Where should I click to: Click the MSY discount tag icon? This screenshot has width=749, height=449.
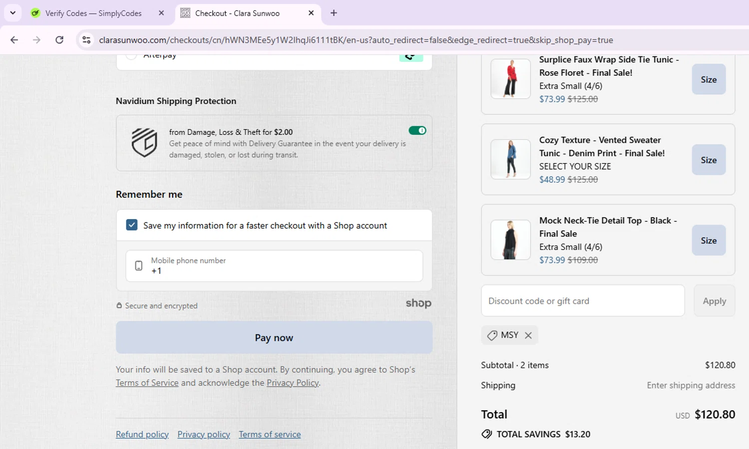[x=492, y=335]
